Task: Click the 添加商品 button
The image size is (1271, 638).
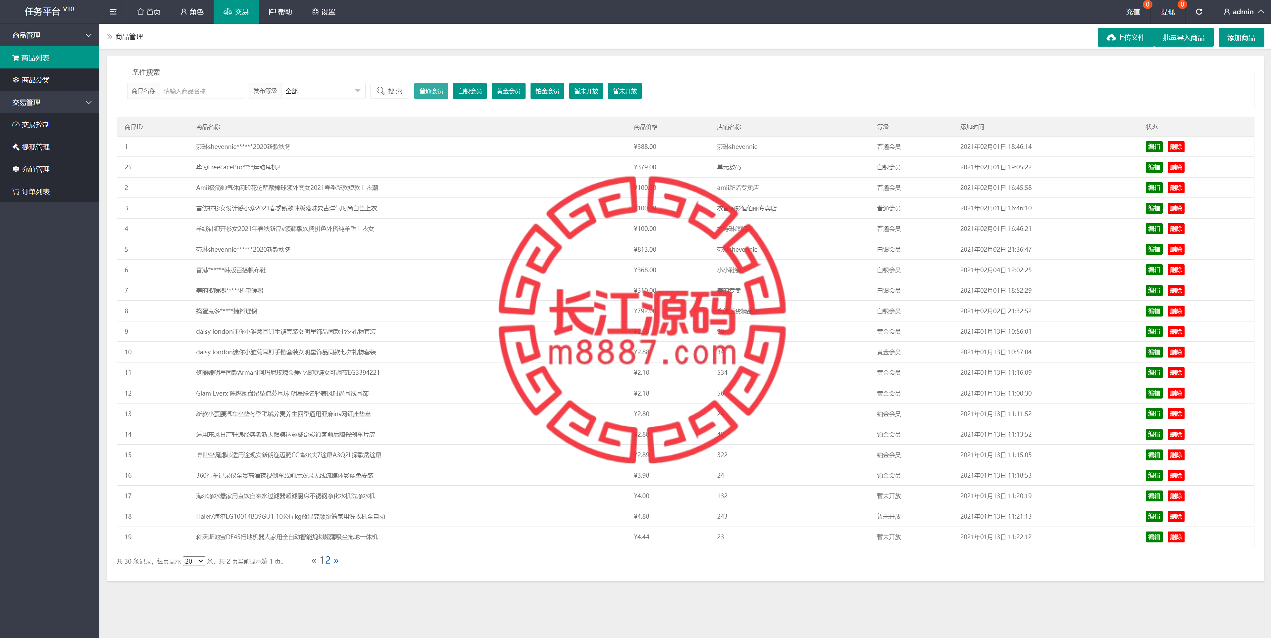Action: pos(1241,37)
